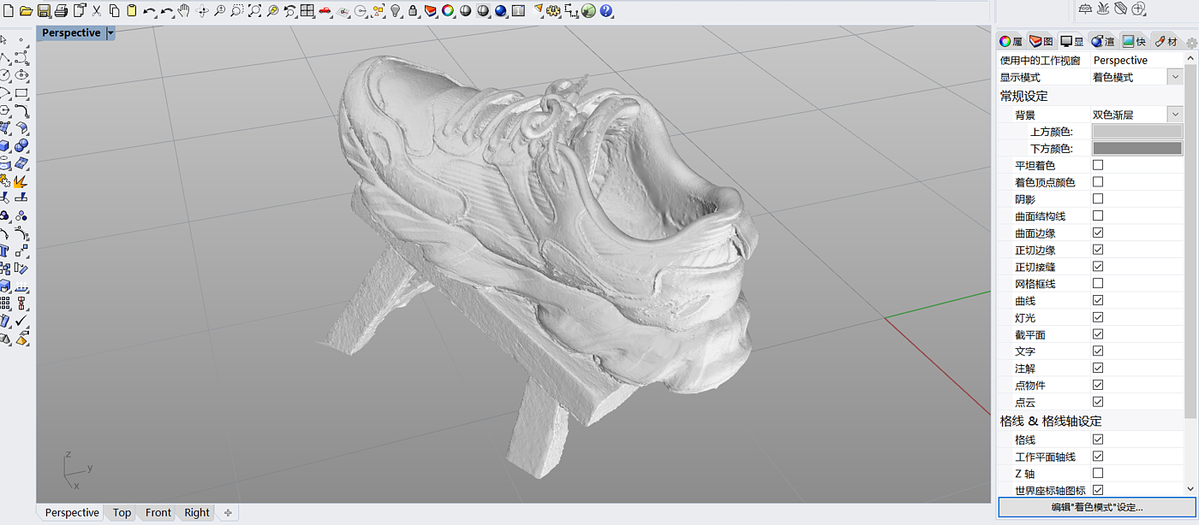
Task: Click the Print icon in toolbar
Action: tap(62, 11)
